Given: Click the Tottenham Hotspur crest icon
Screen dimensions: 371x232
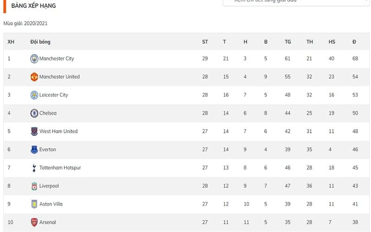Looking at the screenshot, I should 34,168.
